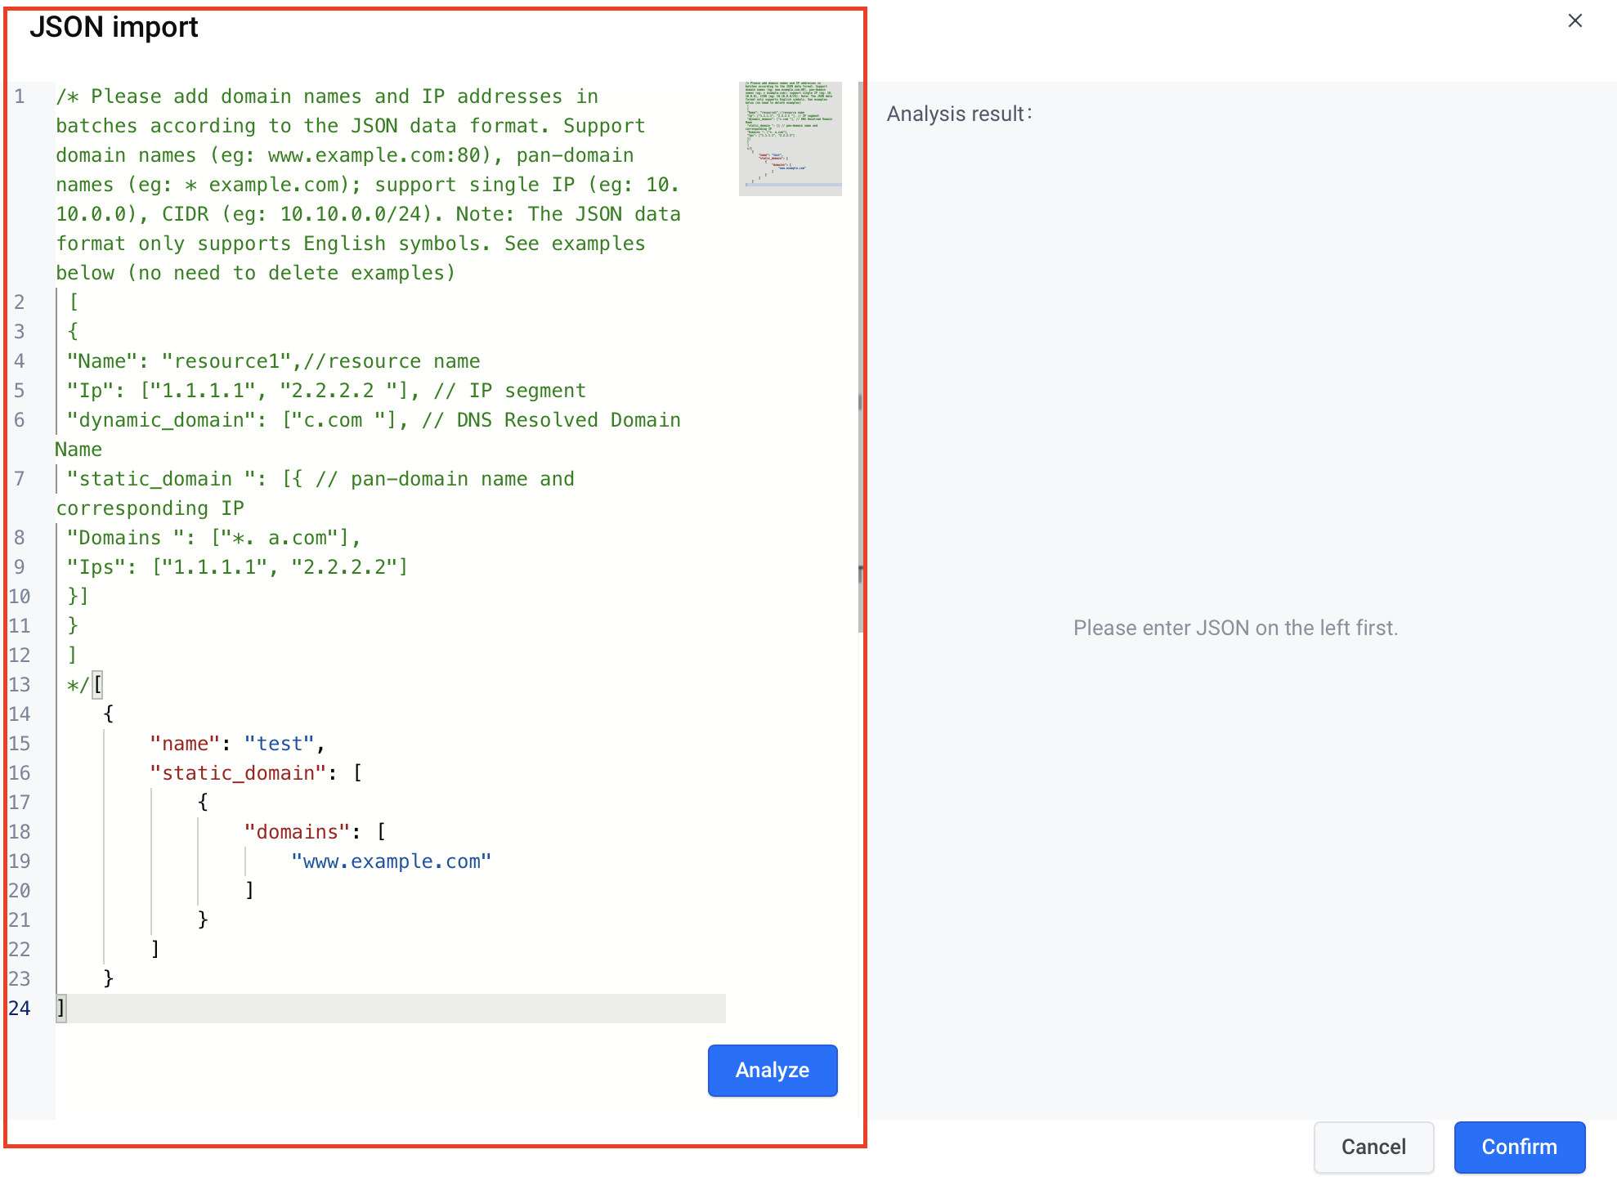Click the "Please enter JSON on the left first." message
Viewport: 1617px width, 1190px height.
tap(1235, 628)
